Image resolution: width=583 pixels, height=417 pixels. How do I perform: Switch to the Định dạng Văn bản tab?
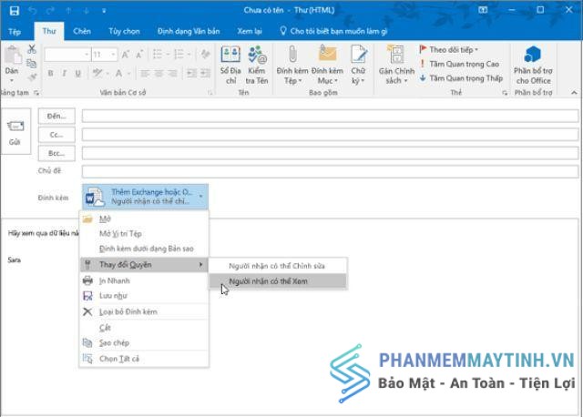point(189,31)
